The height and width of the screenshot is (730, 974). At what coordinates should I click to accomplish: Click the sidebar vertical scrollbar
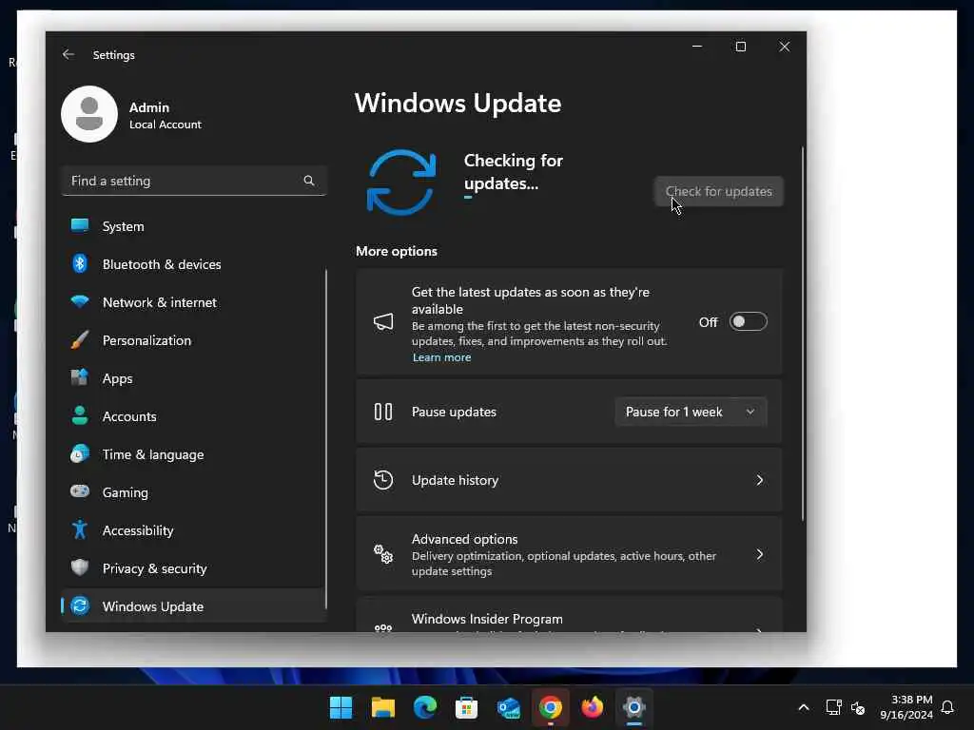pyautogui.click(x=326, y=438)
